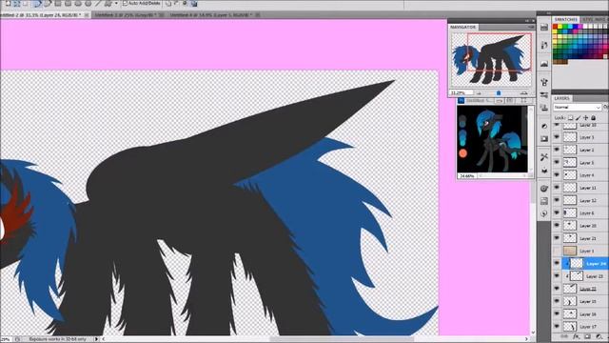The image size is (609, 343).
Task: Open the Paths panel icon in dock
Action: pyautogui.click(x=544, y=213)
